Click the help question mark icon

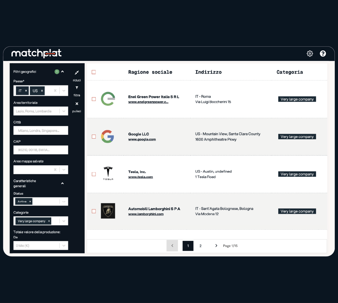click(x=323, y=54)
